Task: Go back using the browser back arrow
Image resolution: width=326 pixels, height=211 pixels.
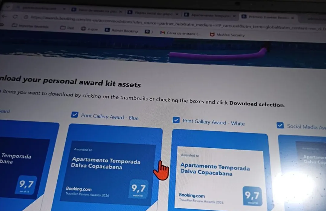Action: [4, 16]
